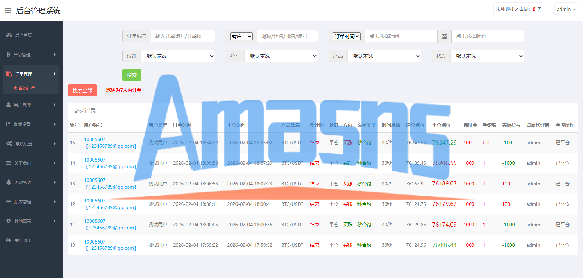
Task: Click fee value 0.1 in row 15
Action: 486,143
